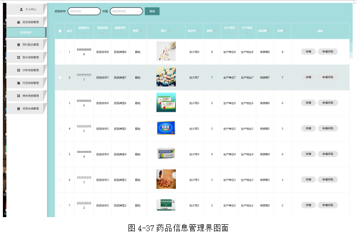
Task: Click the clipboard icon beside 预约医生管理
Action: [19, 44]
